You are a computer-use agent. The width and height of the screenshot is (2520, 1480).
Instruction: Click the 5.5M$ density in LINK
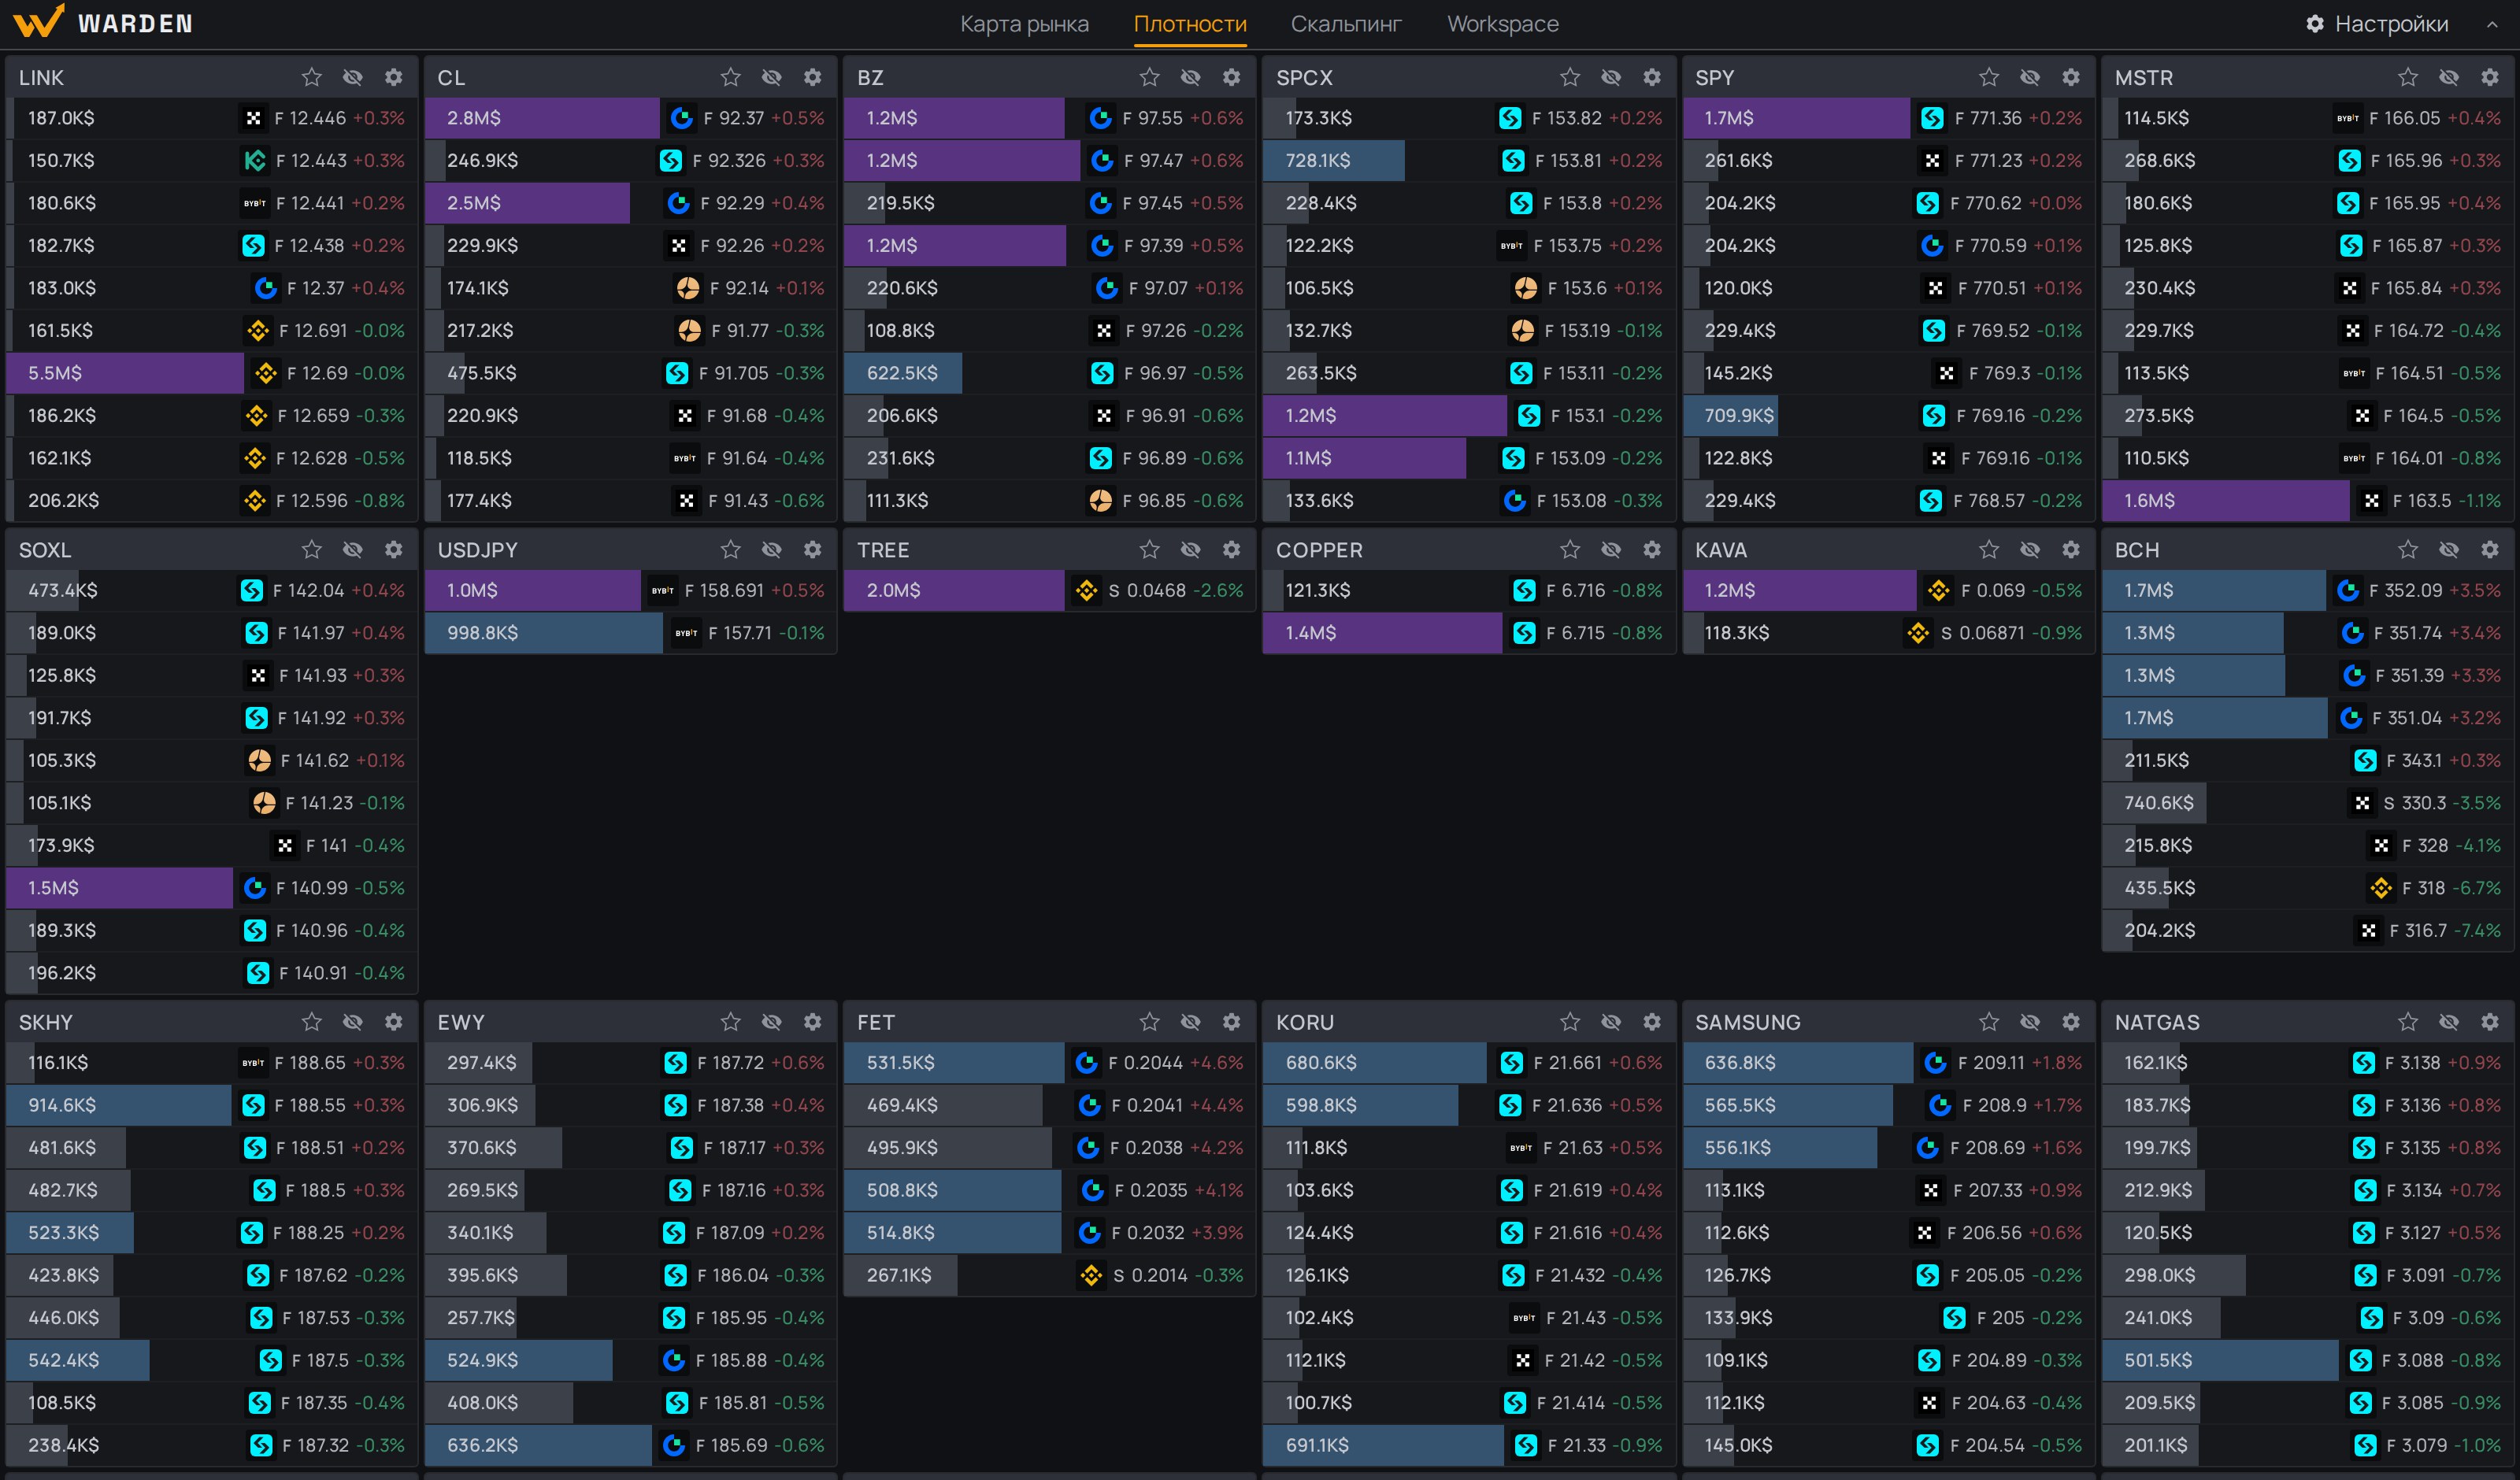(211, 373)
